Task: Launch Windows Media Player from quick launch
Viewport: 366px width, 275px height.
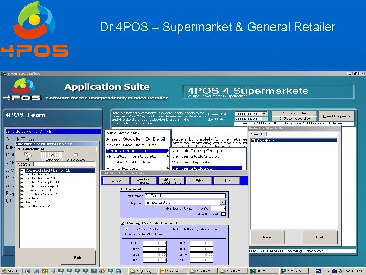Action: point(102,271)
